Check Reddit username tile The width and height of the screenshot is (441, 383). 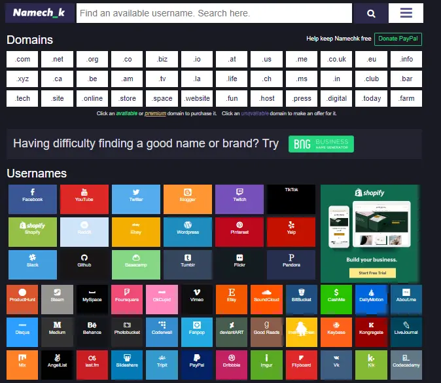[x=84, y=232]
